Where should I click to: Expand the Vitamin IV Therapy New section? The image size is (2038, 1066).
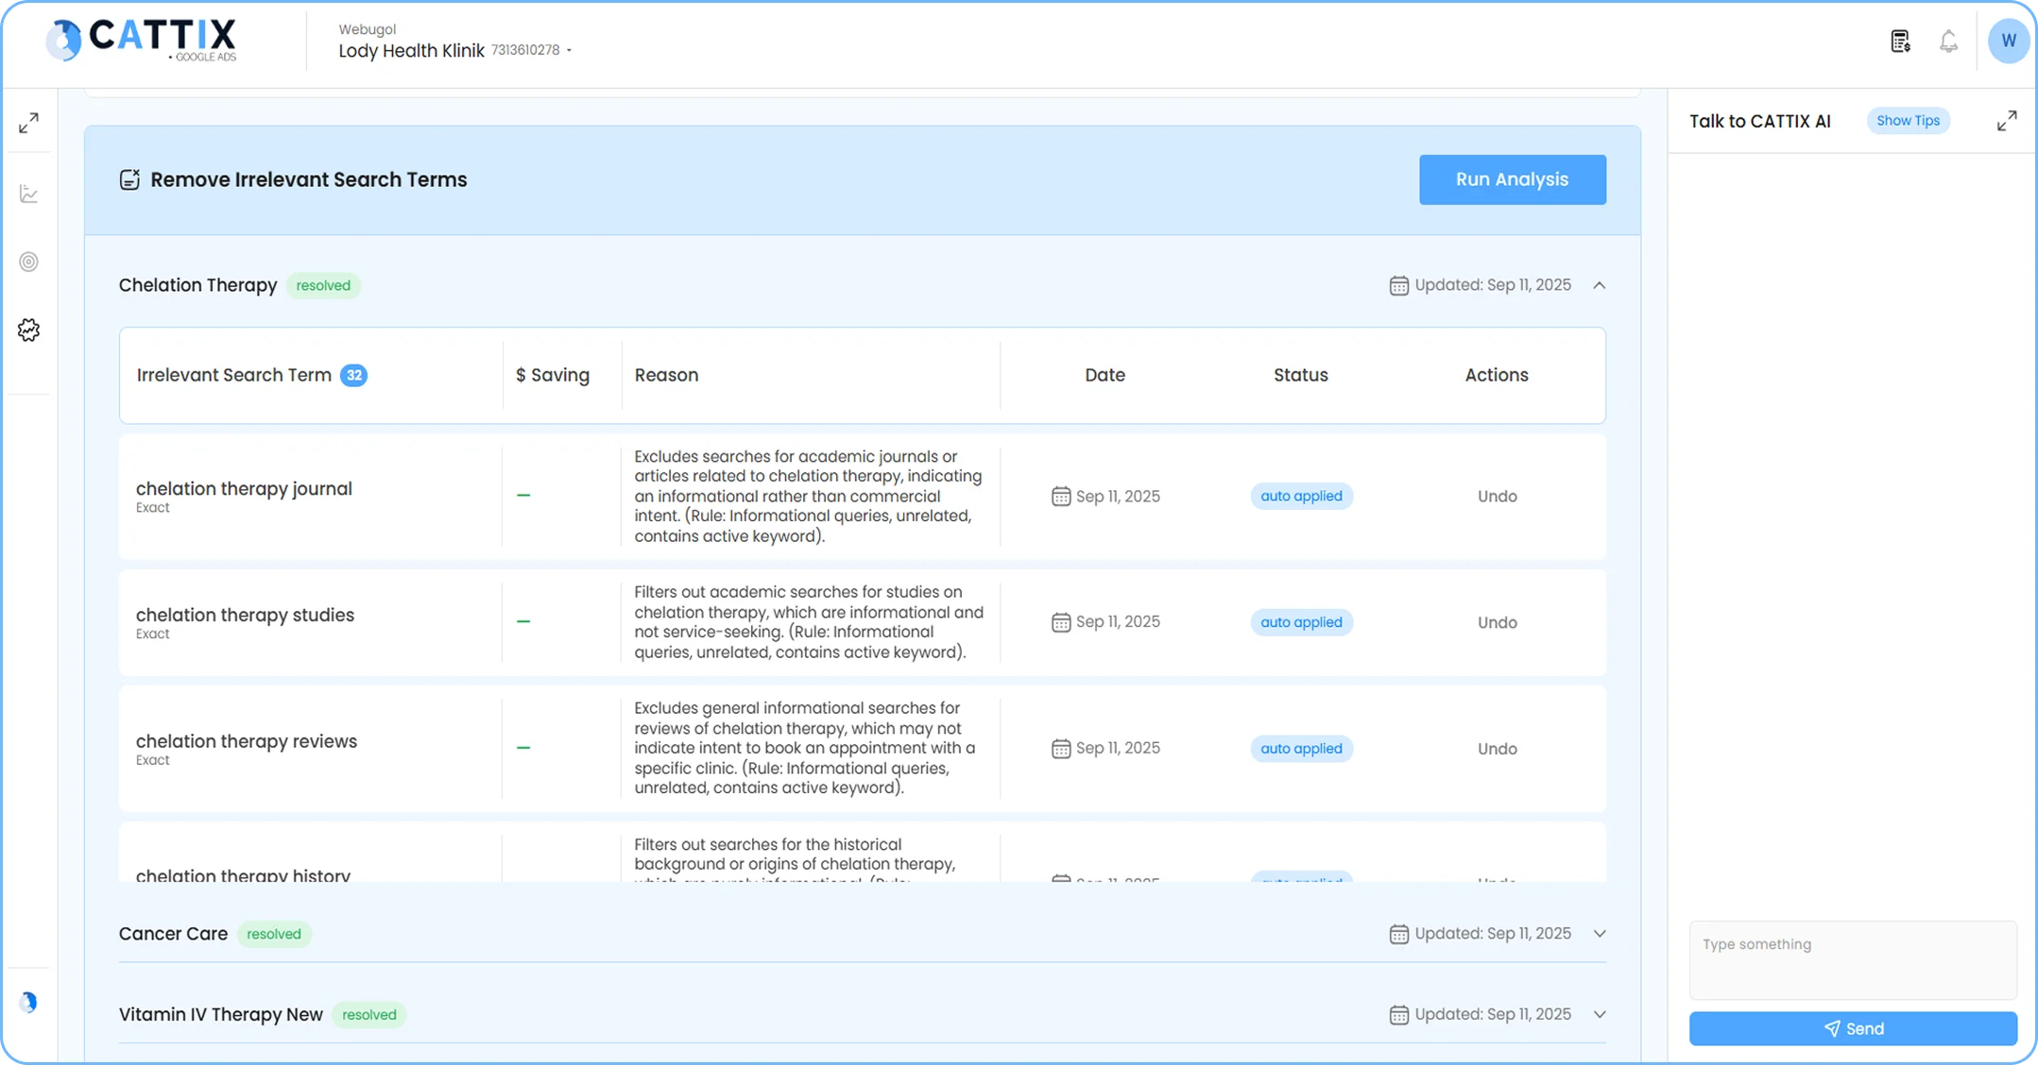[x=1600, y=1013]
